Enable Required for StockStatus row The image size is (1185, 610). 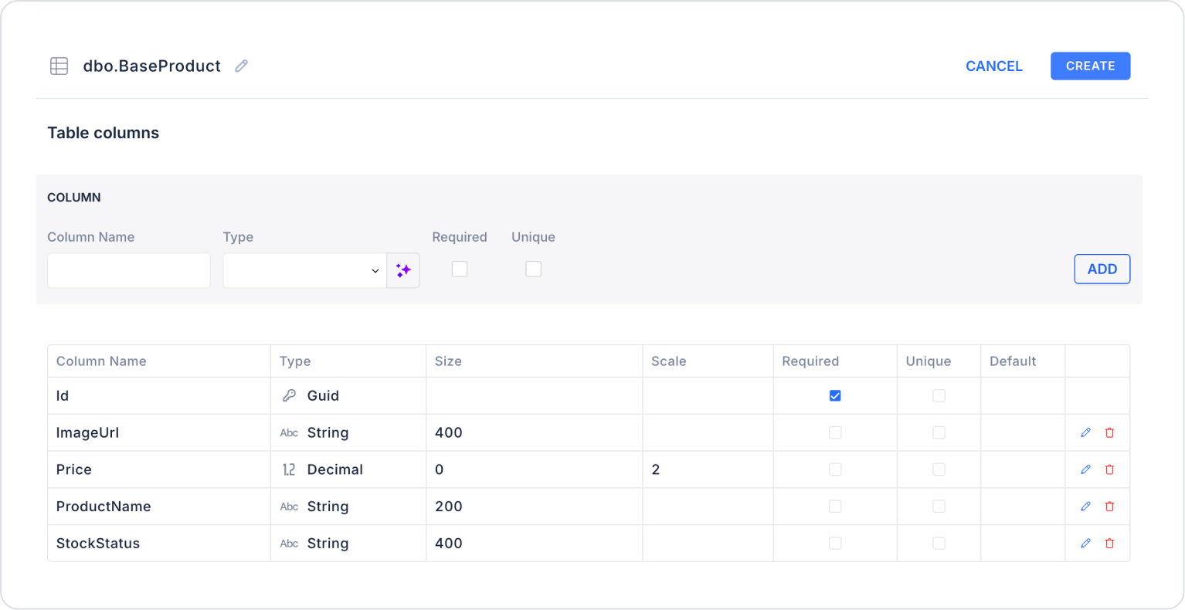point(835,544)
